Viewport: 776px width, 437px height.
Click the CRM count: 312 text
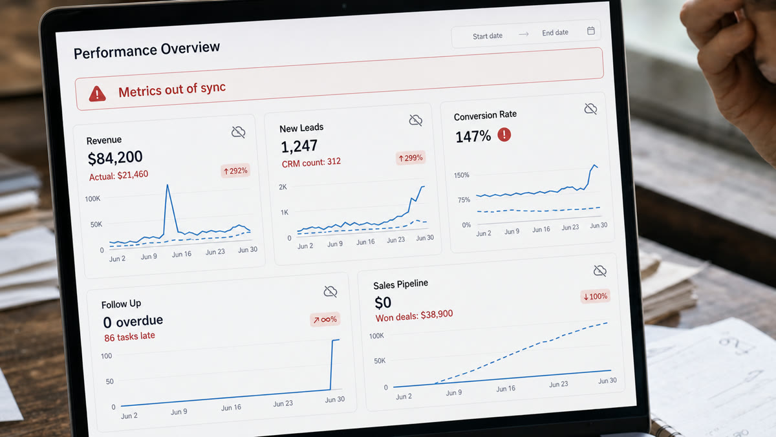(311, 162)
